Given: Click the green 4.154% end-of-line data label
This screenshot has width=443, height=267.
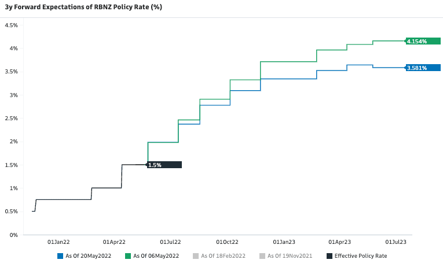Looking at the screenshot, I should coord(423,41).
